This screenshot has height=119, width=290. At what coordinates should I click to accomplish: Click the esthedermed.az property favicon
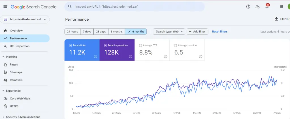pyautogui.click(x=5, y=20)
